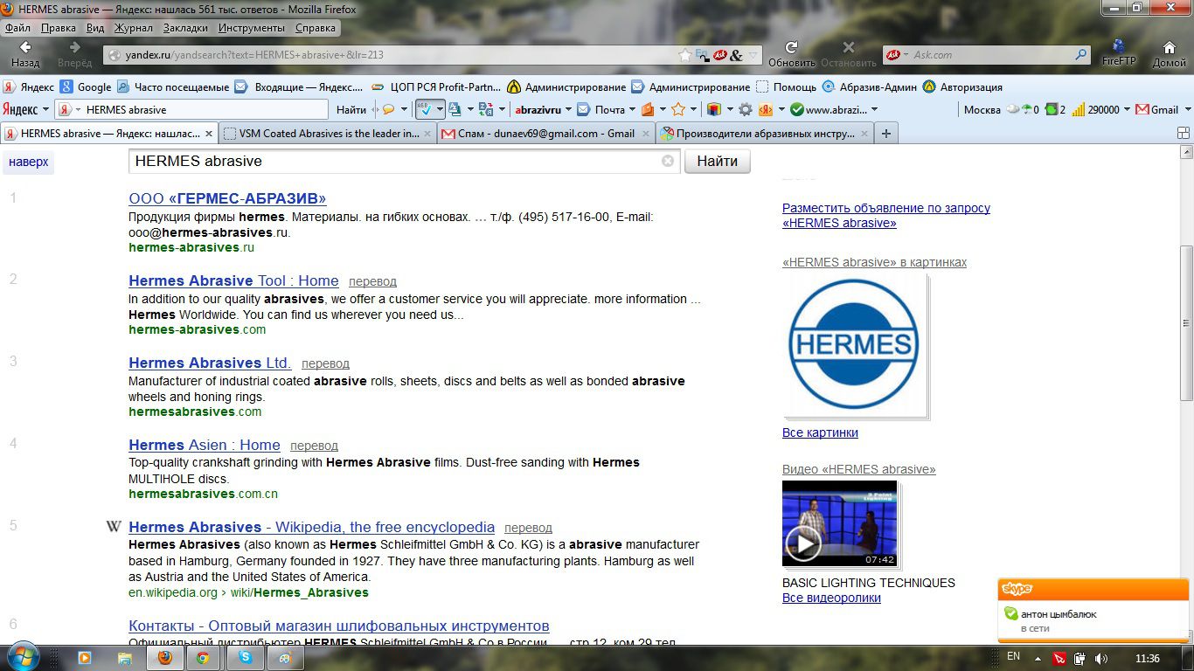
Task: Open Firefox from the taskbar
Action: [164, 658]
